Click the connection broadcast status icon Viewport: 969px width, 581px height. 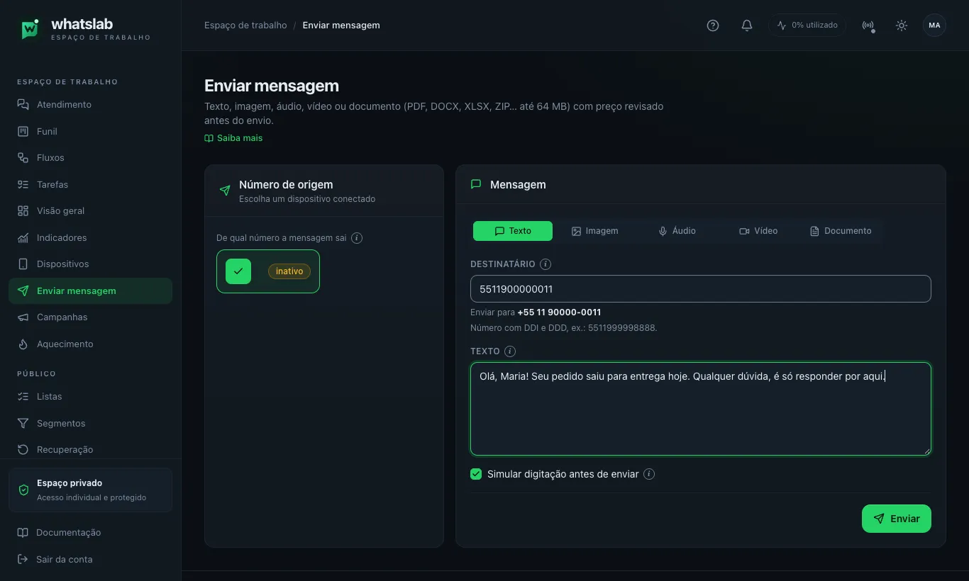tap(868, 26)
